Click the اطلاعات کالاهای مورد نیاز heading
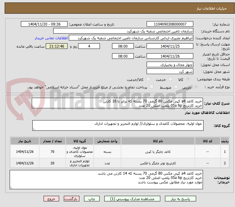Screen dimensions: 235x207 coord(207,113)
